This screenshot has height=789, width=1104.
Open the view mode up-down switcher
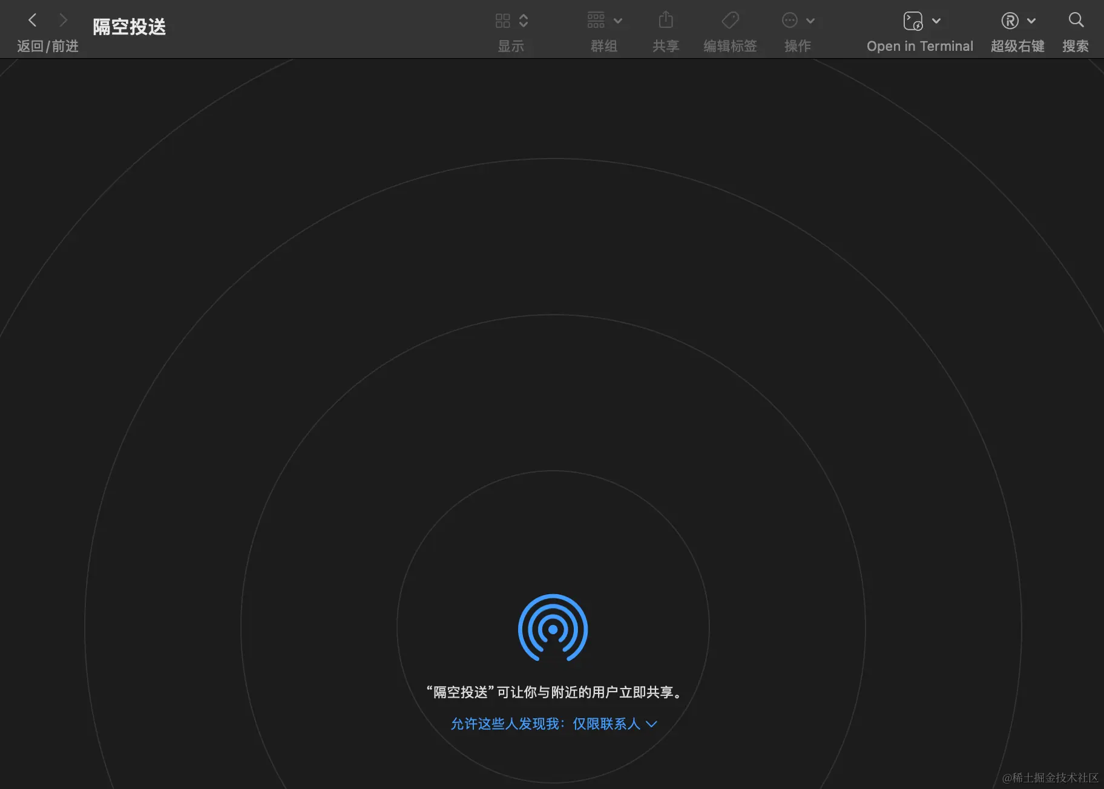524,21
